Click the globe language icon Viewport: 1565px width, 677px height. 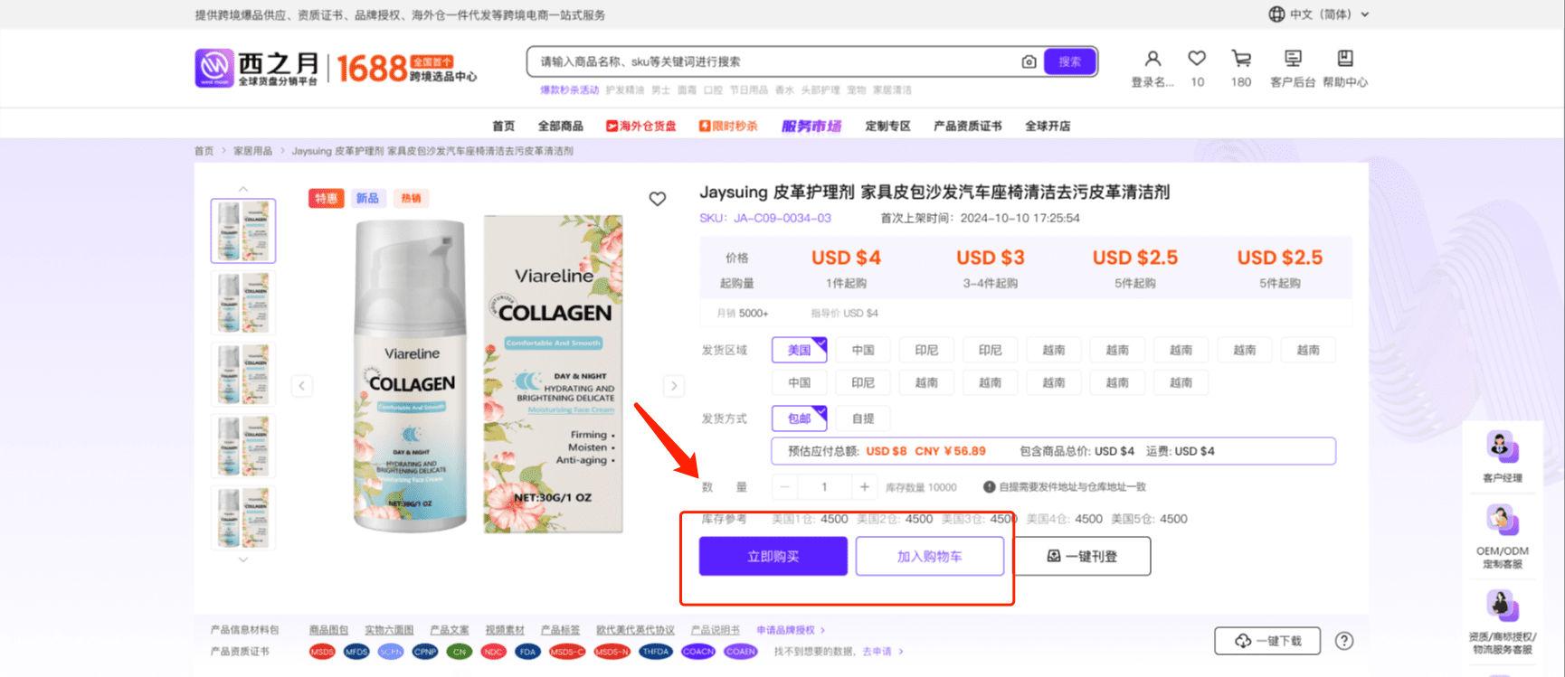pyautogui.click(x=1276, y=14)
